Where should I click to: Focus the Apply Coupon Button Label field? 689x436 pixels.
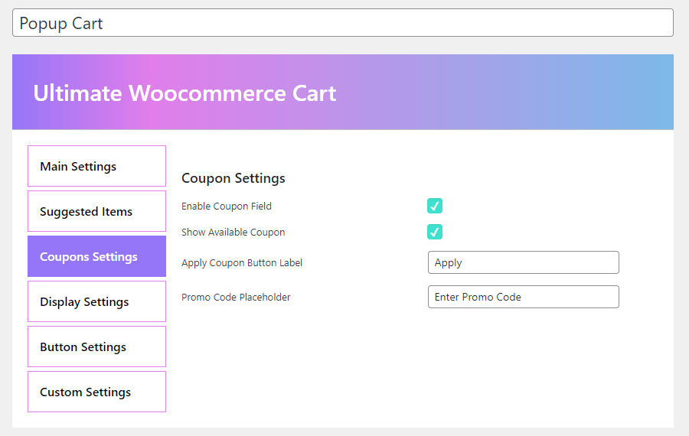point(524,262)
